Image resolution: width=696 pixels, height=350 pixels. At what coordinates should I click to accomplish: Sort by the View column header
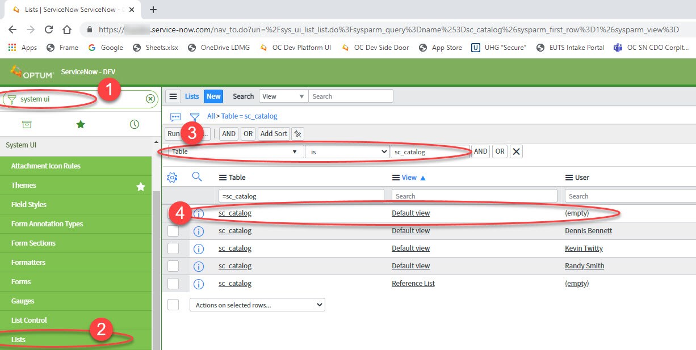coord(409,177)
